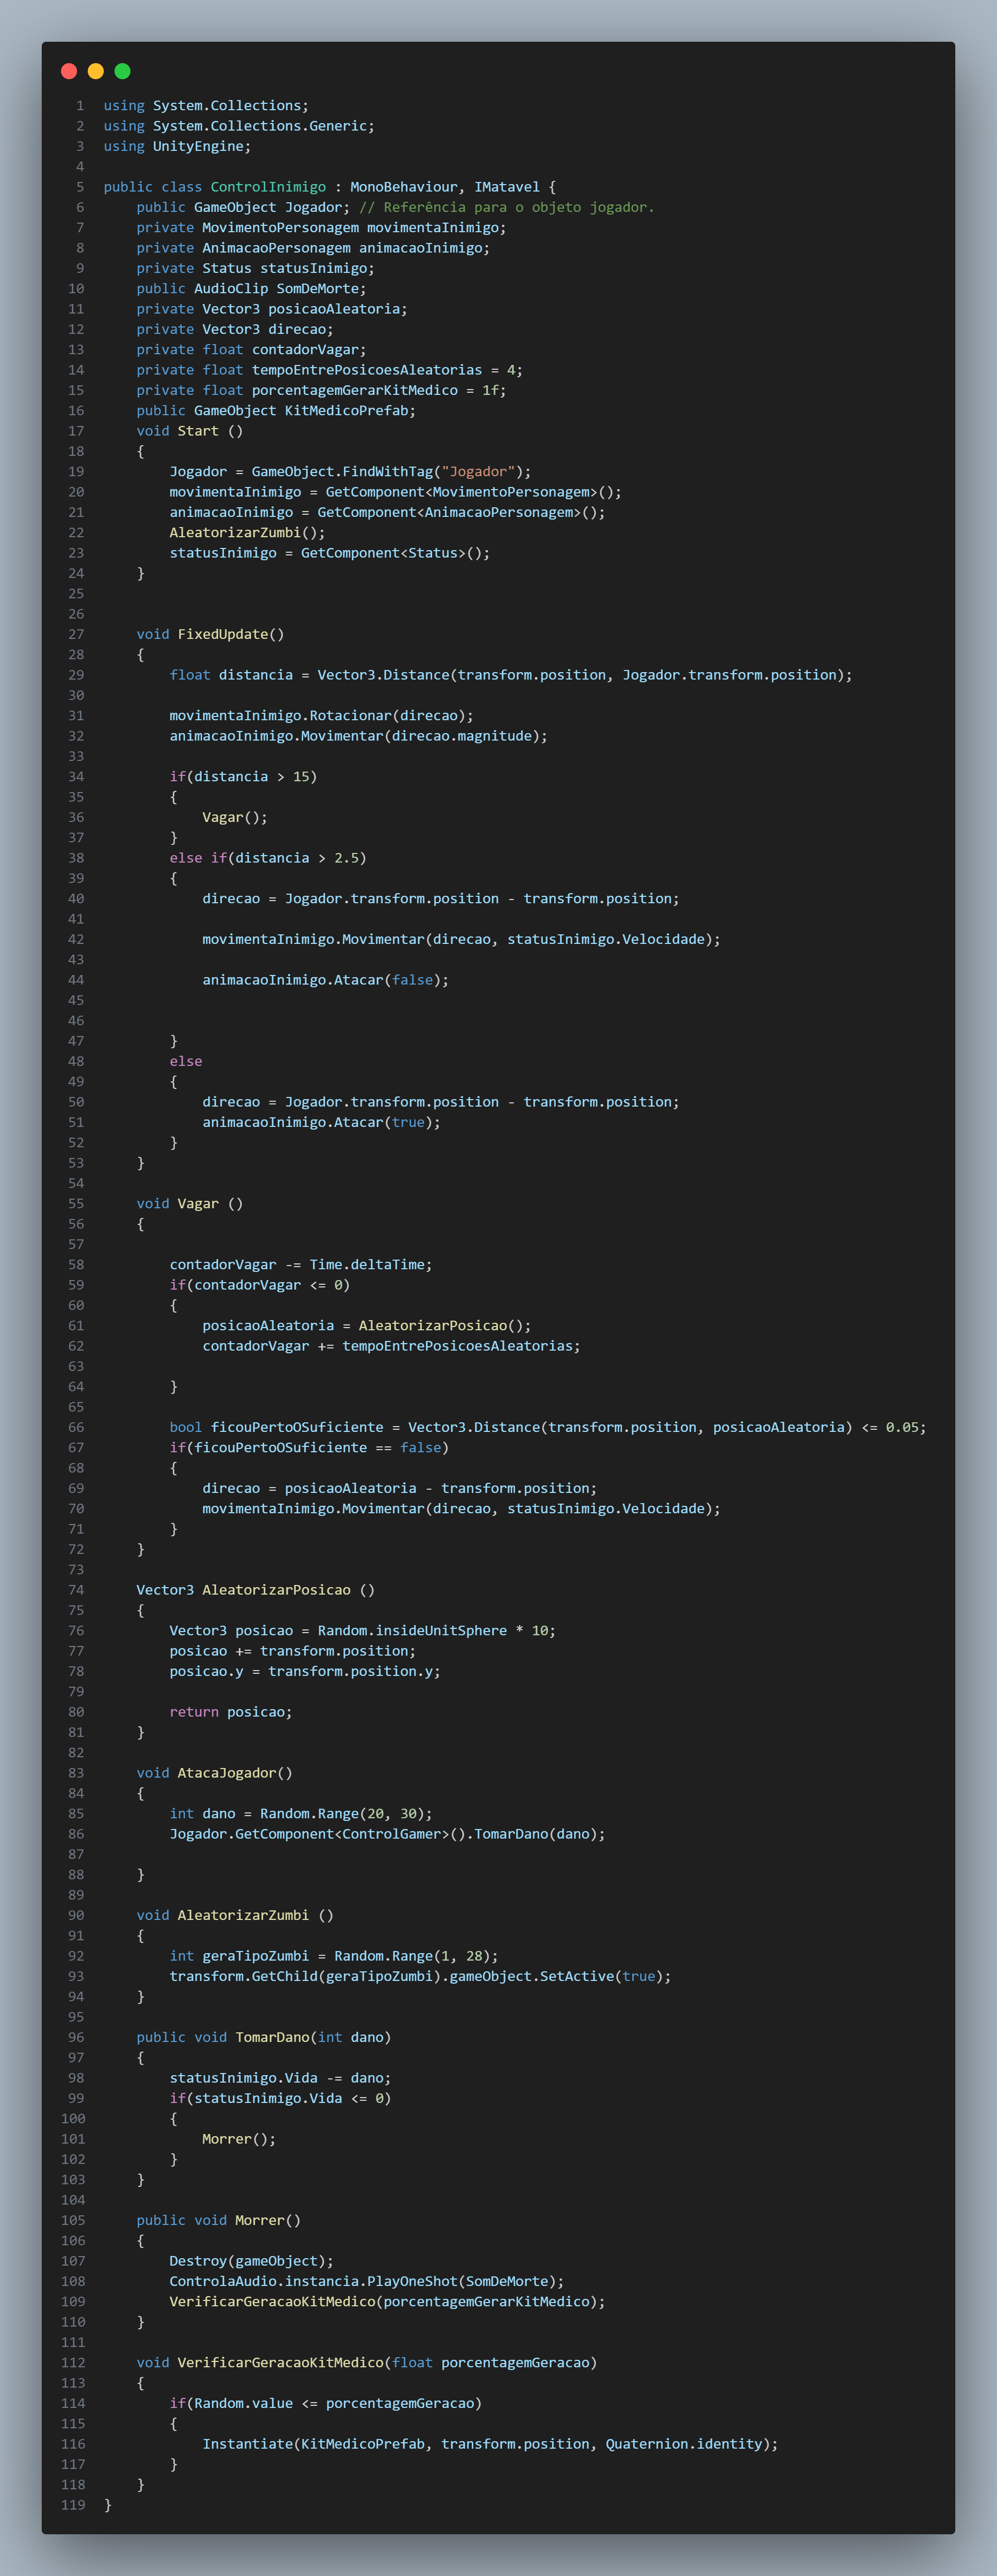Select the line 'using System.Collections;'
This screenshot has height=2576, width=997.
206,106
